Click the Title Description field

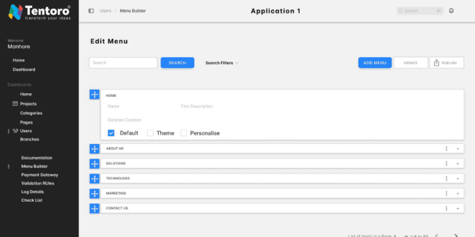click(x=197, y=106)
